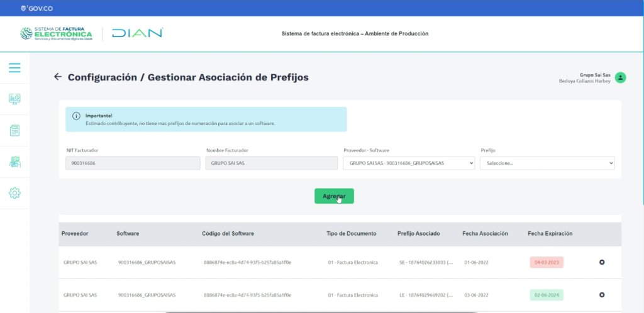Click GRUPO SAI SAS provider in LE row
The height and width of the screenshot is (313, 644).
tap(80, 295)
